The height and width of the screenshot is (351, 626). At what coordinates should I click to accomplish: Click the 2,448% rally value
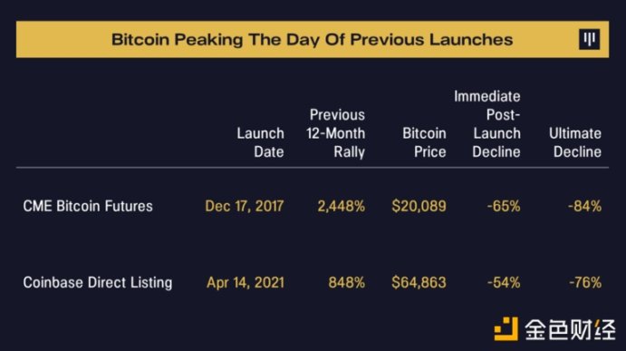point(341,206)
